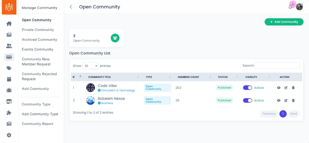
Task: Click the Search input field
Action: pyautogui.click(x=277, y=66)
